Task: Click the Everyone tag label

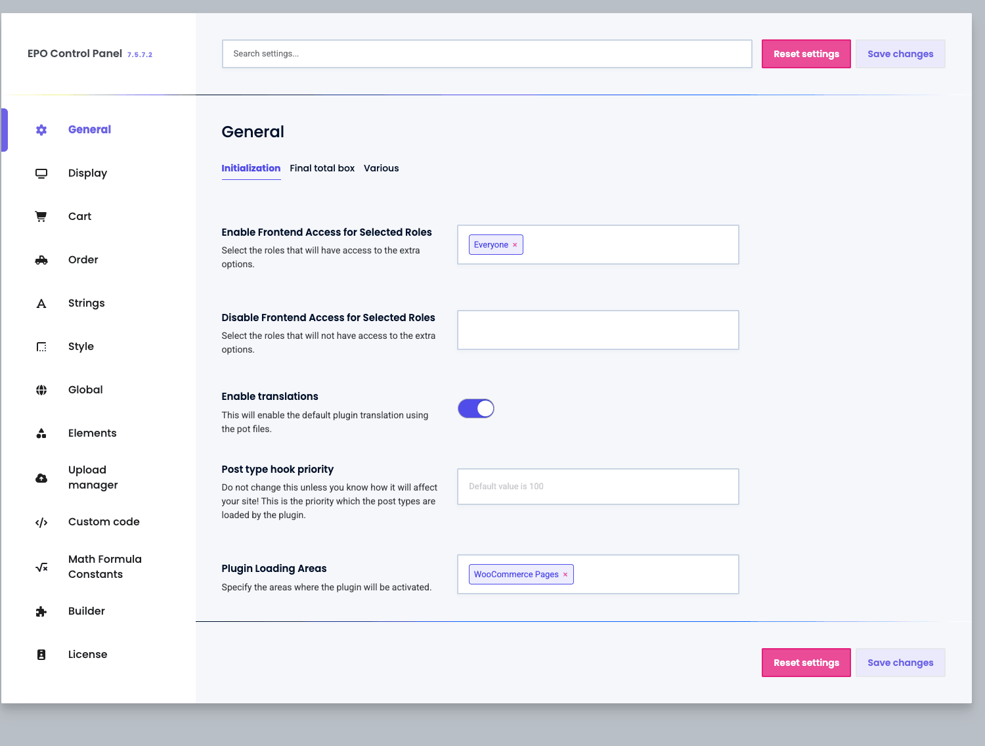Action: point(491,245)
